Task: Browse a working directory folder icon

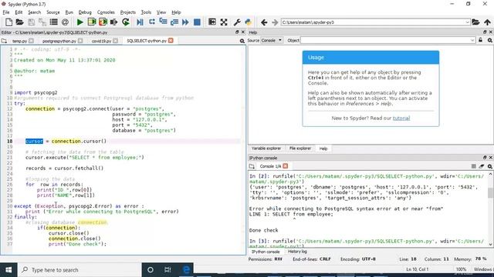Action: (x=475, y=22)
